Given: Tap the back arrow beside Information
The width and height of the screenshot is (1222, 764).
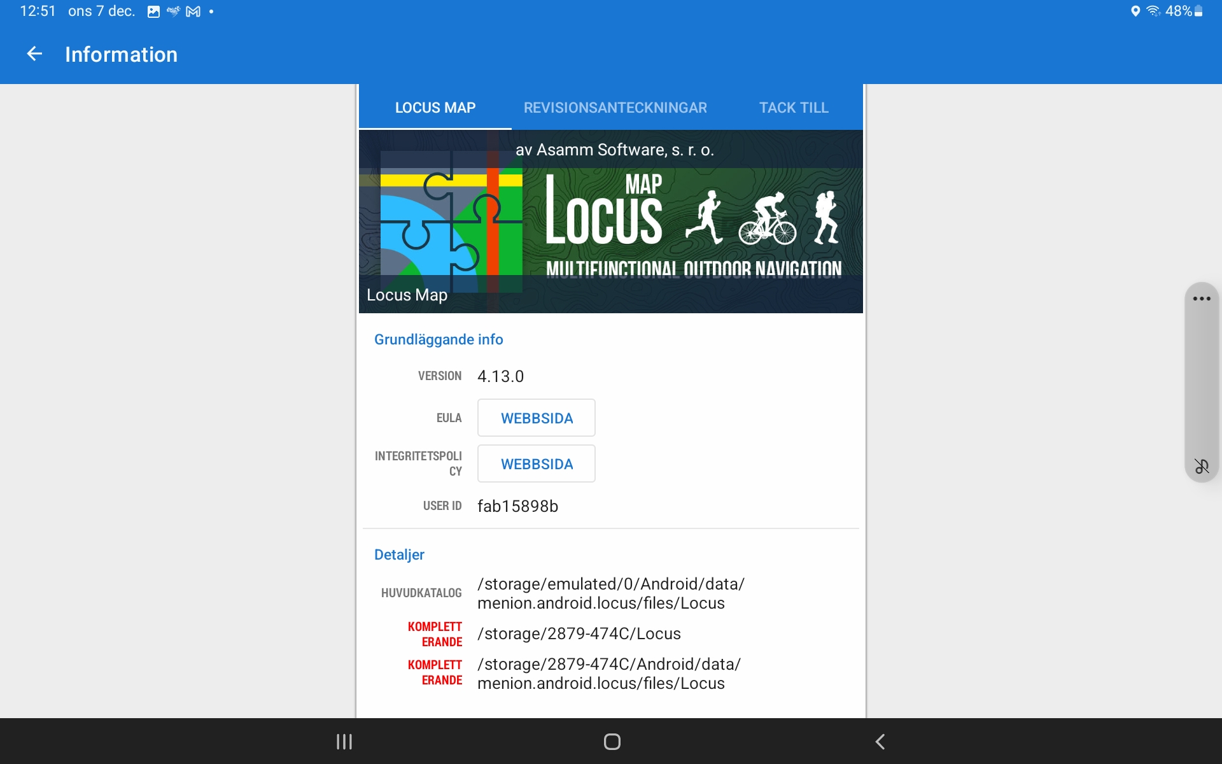Looking at the screenshot, I should (x=34, y=54).
